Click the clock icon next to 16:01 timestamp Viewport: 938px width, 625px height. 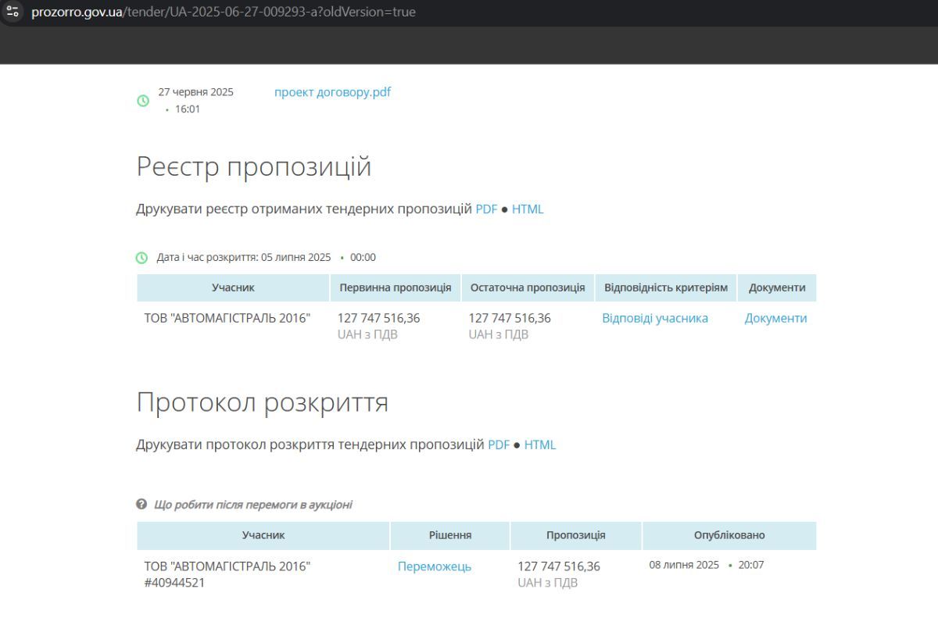click(142, 101)
